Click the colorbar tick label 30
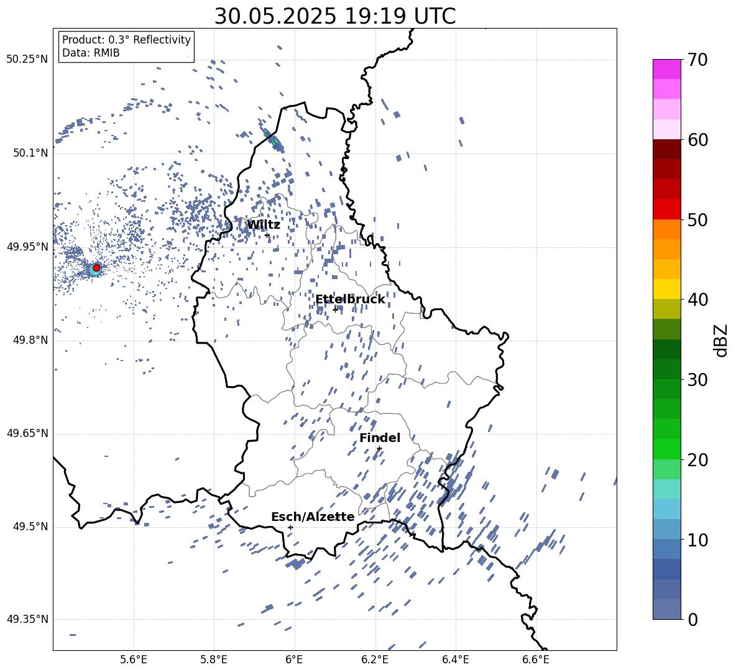The width and height of the screenshot is (736, 672). [x=697, y=380]
